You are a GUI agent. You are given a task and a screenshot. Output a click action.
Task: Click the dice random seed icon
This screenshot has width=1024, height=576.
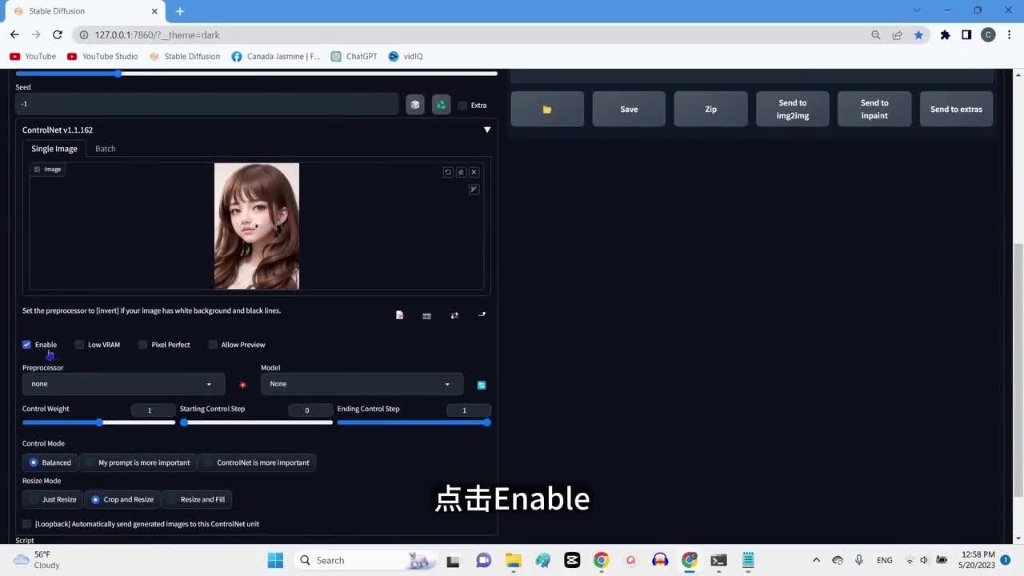[x=414, y=105]
